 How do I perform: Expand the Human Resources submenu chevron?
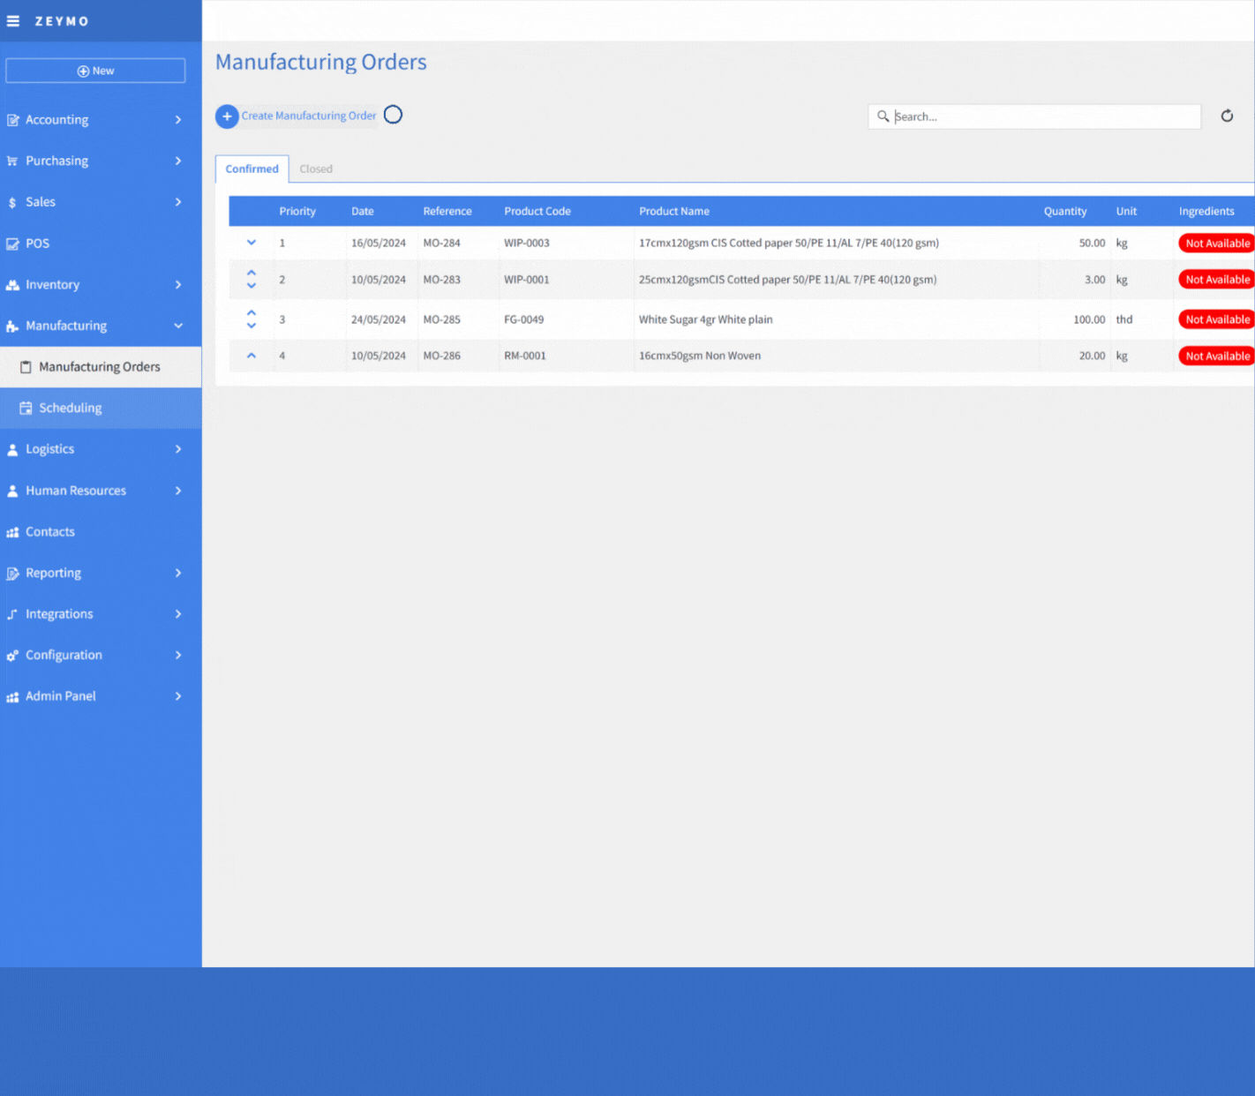[x=178, y=491]
